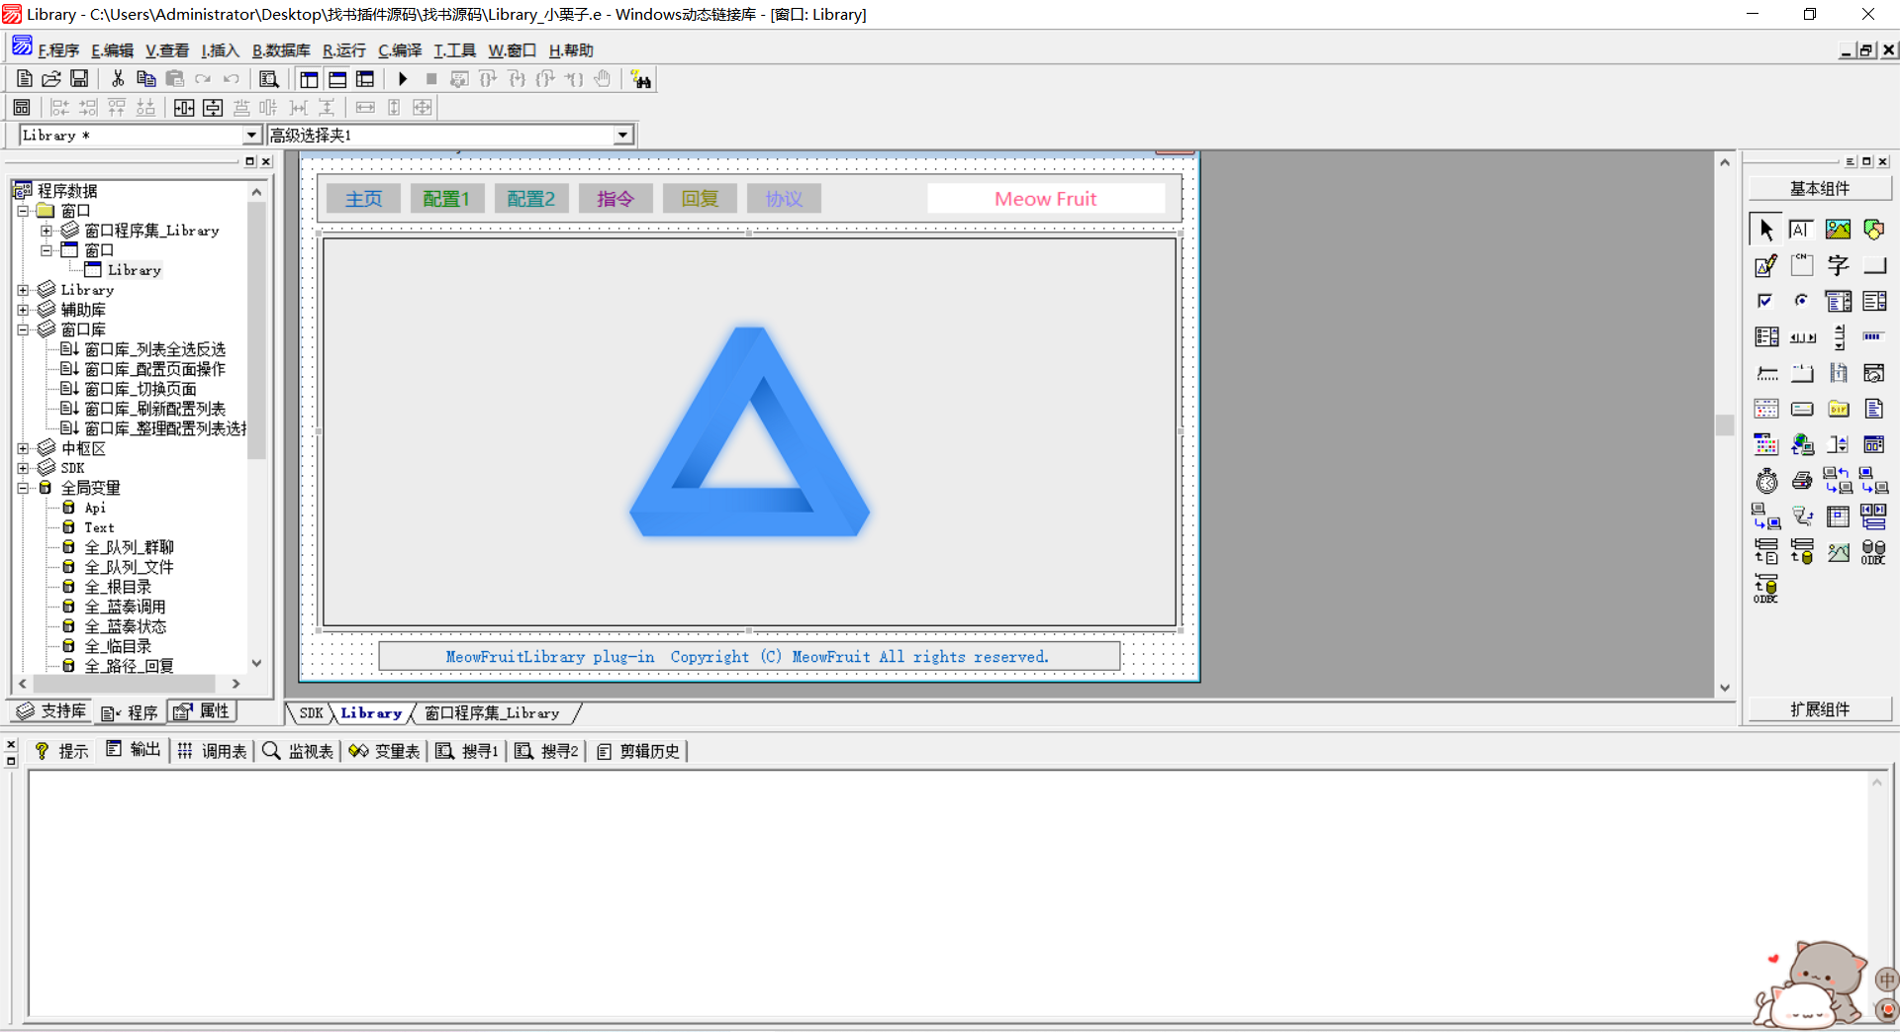Screen dimensions: 1900x1032
Task: Click the binoculars search help icon
Action: (x=641, y=80)
